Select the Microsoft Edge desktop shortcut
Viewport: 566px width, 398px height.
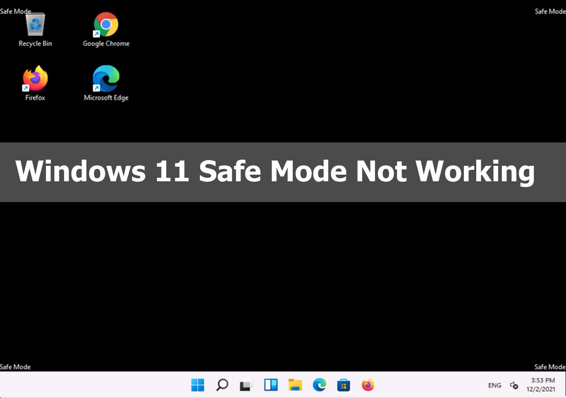[106, 84]
